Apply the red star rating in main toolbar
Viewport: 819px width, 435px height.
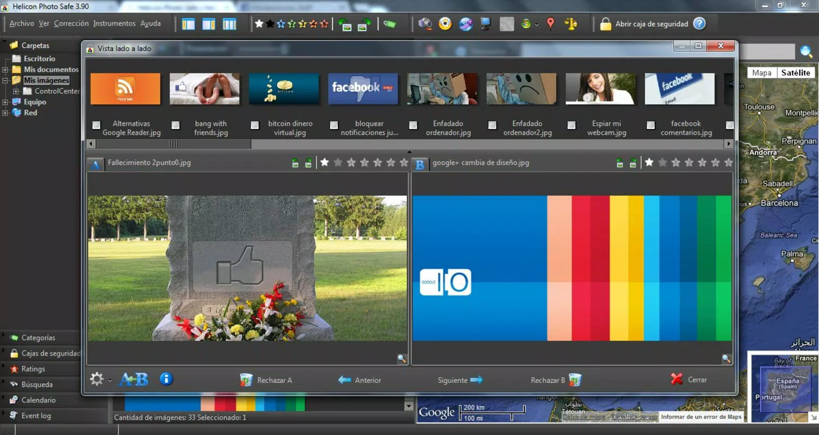point(325,24)
